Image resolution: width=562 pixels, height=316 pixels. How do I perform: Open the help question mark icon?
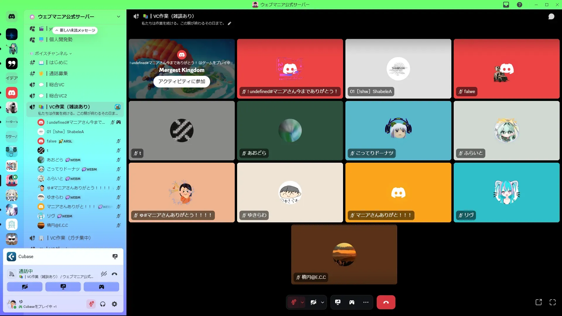coord(520,5)
